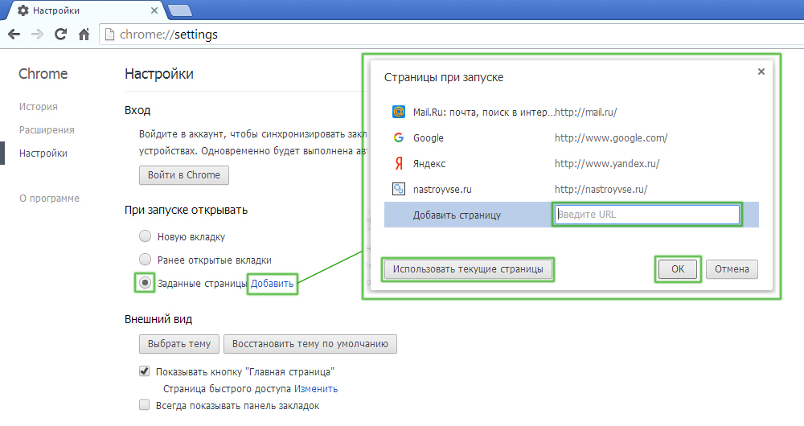
Task: Click Восстановить тему по умолчанию
Action: pos(310,344)
